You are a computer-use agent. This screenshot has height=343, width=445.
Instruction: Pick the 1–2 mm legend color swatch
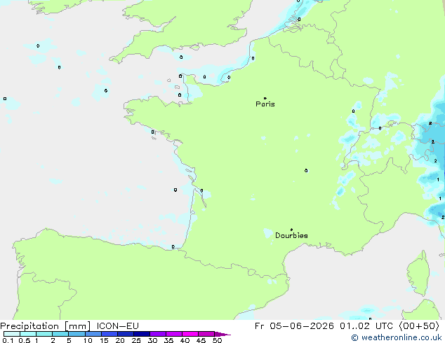tap(44, 334)
